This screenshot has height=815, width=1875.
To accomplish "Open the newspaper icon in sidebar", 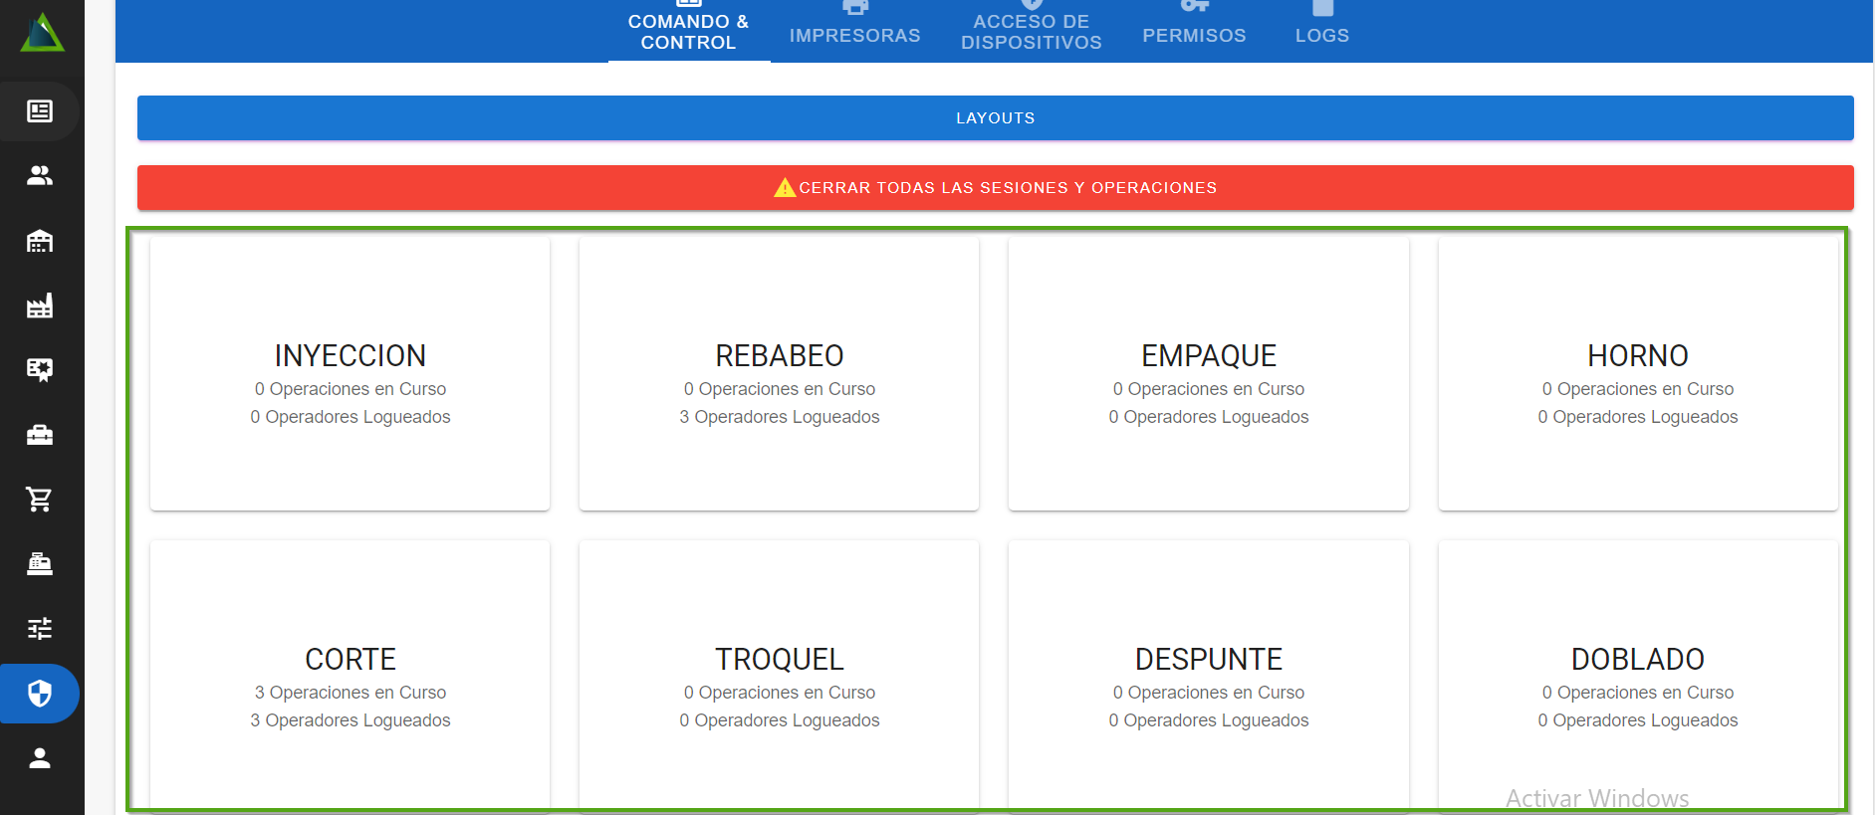I will (40, 111).
